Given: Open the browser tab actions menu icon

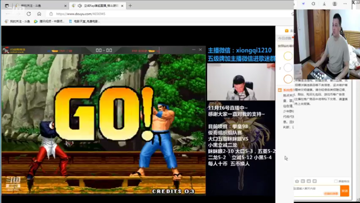Looking at the screenshot, I should pyautogui.click(x=7, y=6).
